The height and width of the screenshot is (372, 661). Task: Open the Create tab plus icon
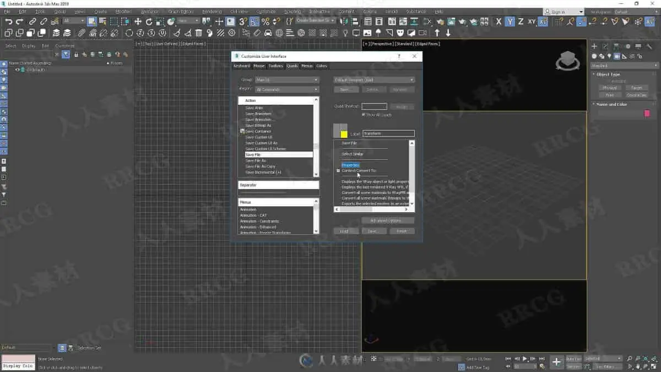point(594,46)
